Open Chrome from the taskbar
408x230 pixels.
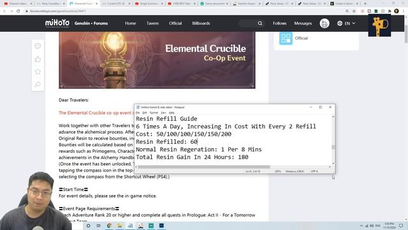pyautogui.click(x=109, y=226)
